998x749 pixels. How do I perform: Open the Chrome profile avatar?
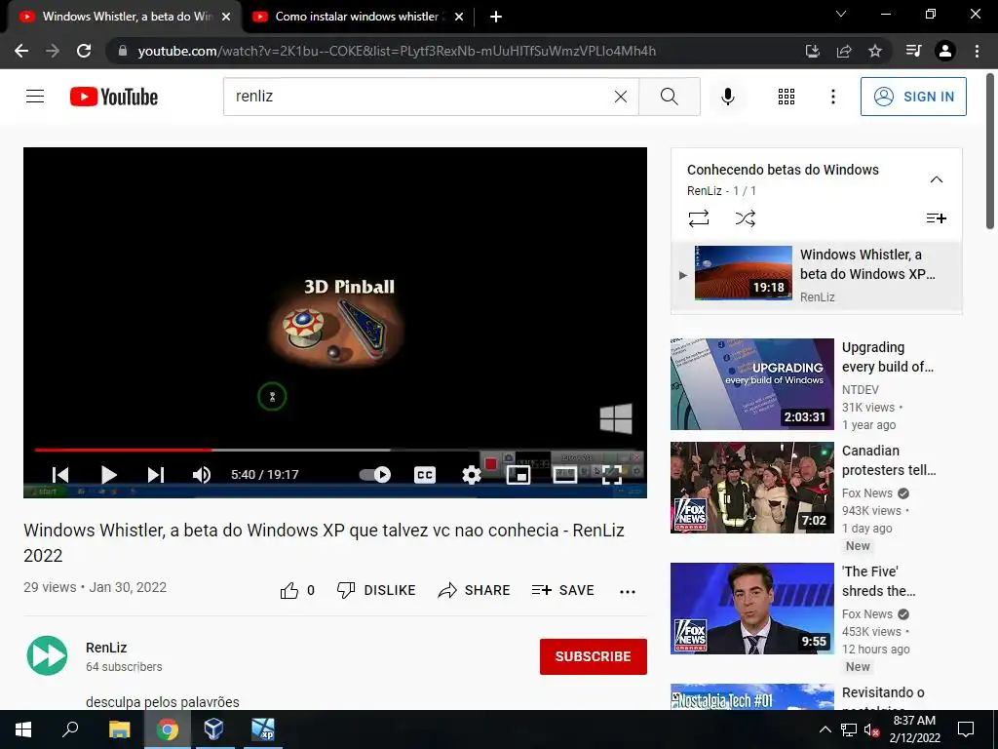coord(945,51)
